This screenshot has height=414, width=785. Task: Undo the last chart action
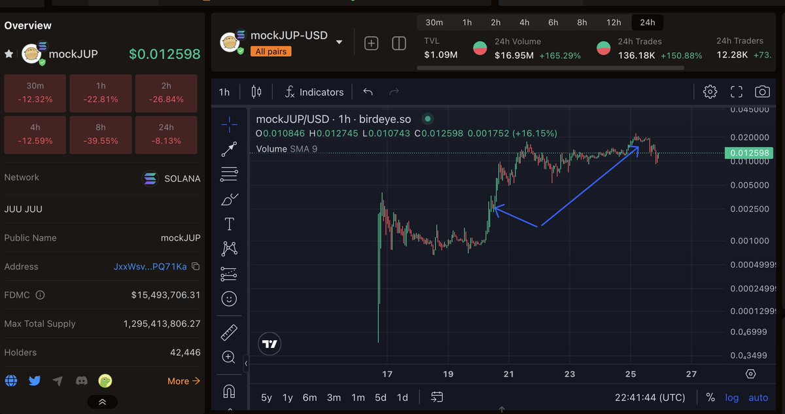(x=368, y=92)
